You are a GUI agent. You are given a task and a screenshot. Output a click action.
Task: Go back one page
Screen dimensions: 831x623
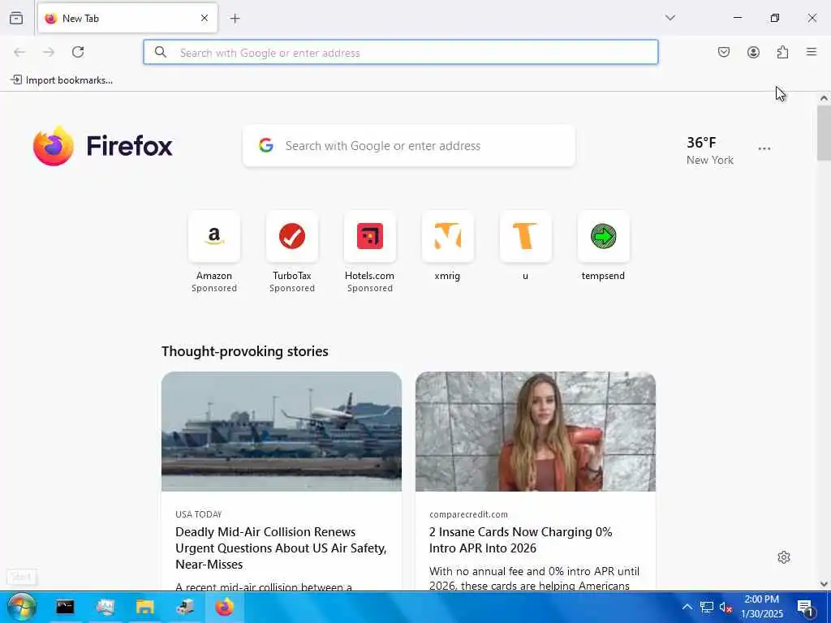click(19, 52)
